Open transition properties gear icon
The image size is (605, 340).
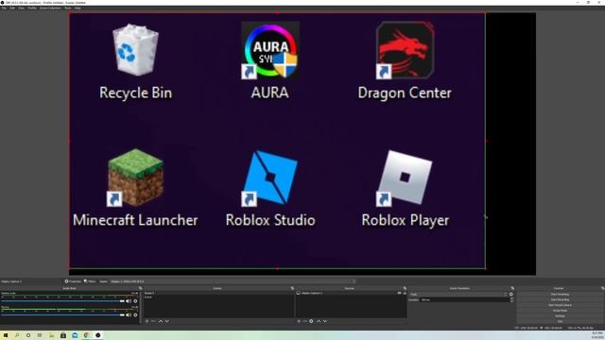[x=511, y=295]
